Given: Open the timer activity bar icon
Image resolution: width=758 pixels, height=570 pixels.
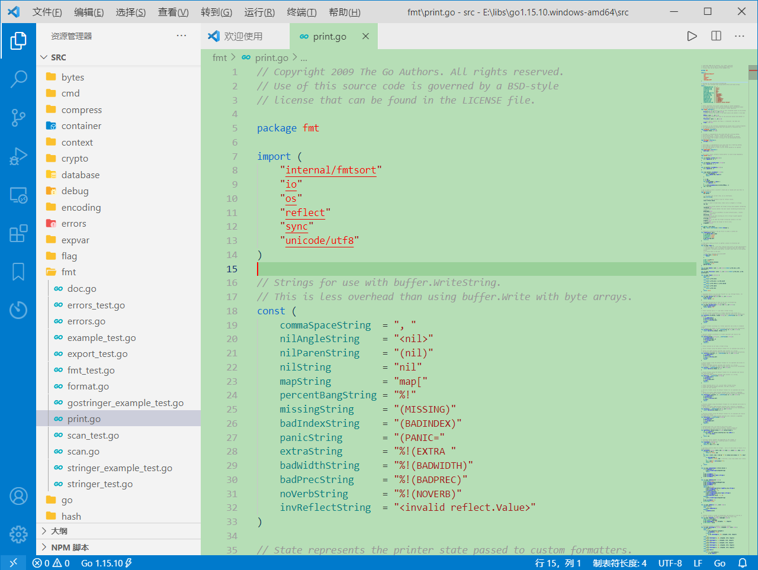Looking at the screenshot, I should pos(18,310).
